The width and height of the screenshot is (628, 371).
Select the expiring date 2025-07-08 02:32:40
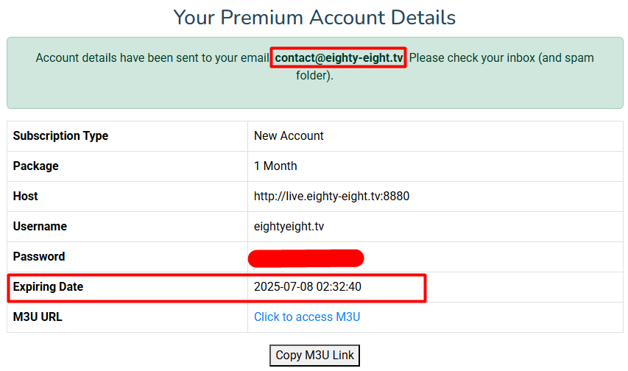308,287
